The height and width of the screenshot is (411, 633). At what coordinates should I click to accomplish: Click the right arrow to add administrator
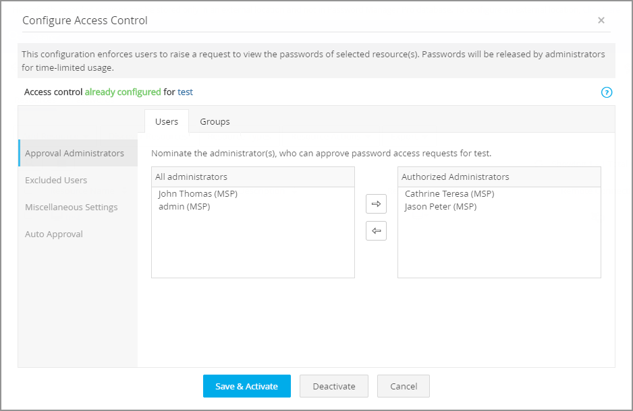[376, 203]
